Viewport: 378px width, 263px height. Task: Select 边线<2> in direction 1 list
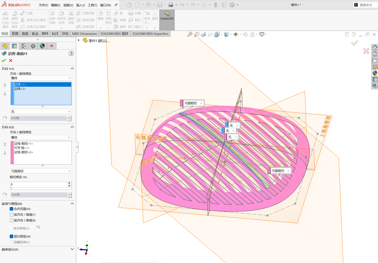coord(43,89)
